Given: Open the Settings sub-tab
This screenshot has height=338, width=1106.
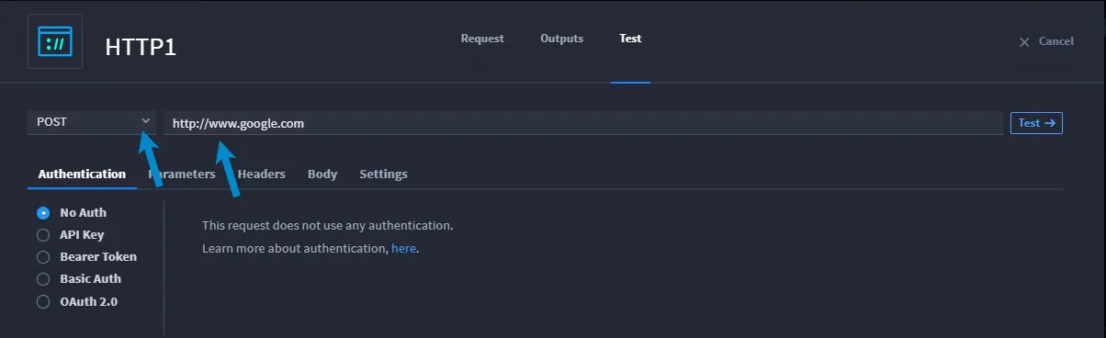Looking at the screenshot, I should [x=383, y=174].
